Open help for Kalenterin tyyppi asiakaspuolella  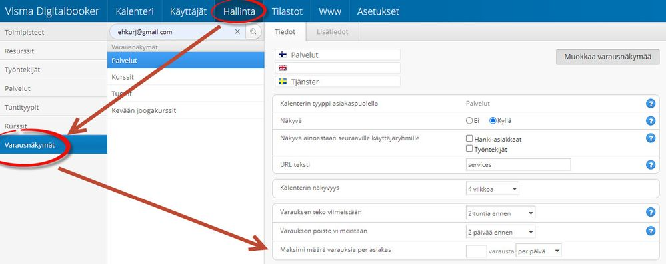[650, 103]
